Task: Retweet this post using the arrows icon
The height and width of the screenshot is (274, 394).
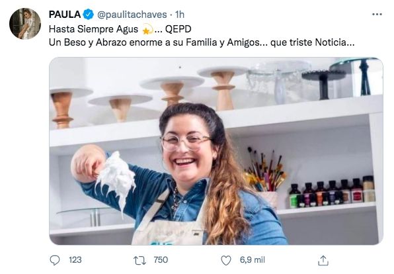Action: [x=139, y=260]
